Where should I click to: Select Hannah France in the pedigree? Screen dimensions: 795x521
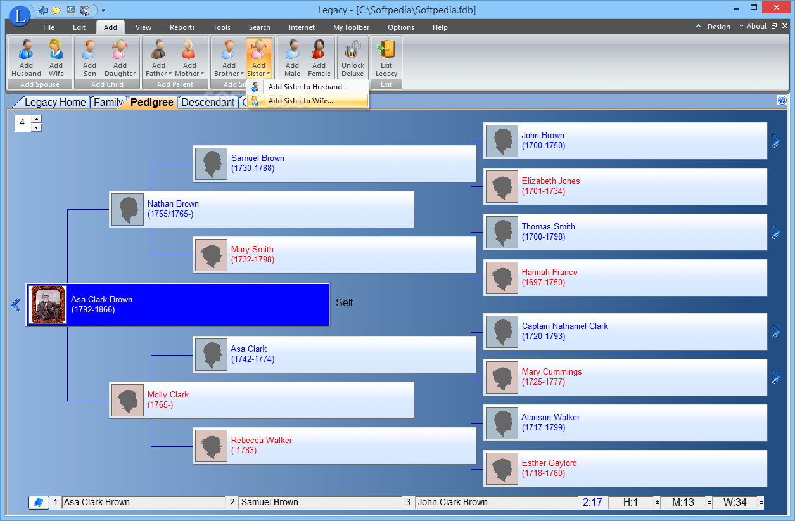click(625, 278)
